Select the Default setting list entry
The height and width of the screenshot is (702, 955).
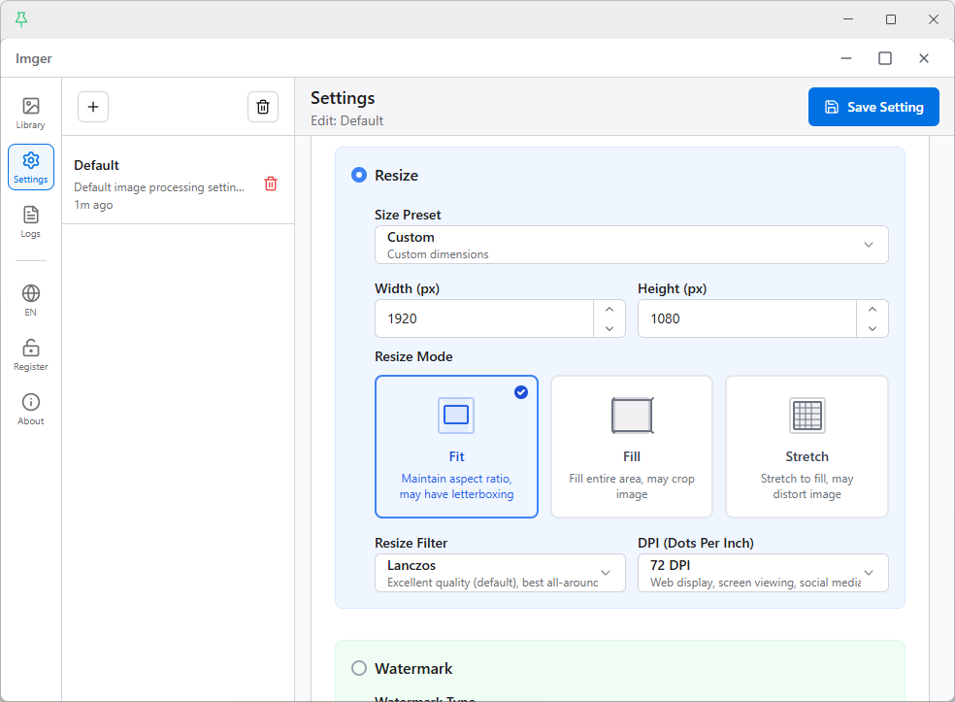160,184
